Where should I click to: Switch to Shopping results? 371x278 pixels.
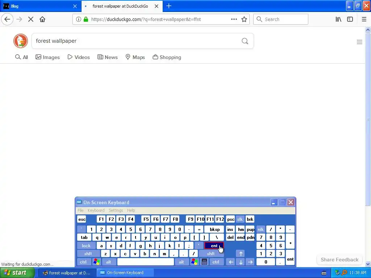click(167, 57)
